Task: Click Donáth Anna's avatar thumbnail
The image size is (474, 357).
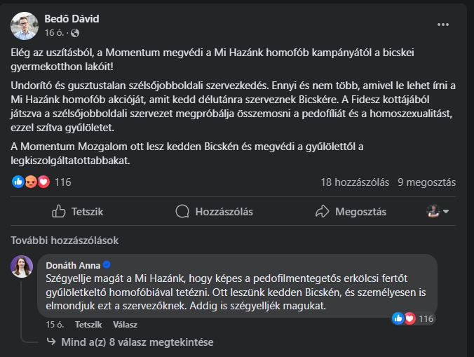Action: [22, 267]
